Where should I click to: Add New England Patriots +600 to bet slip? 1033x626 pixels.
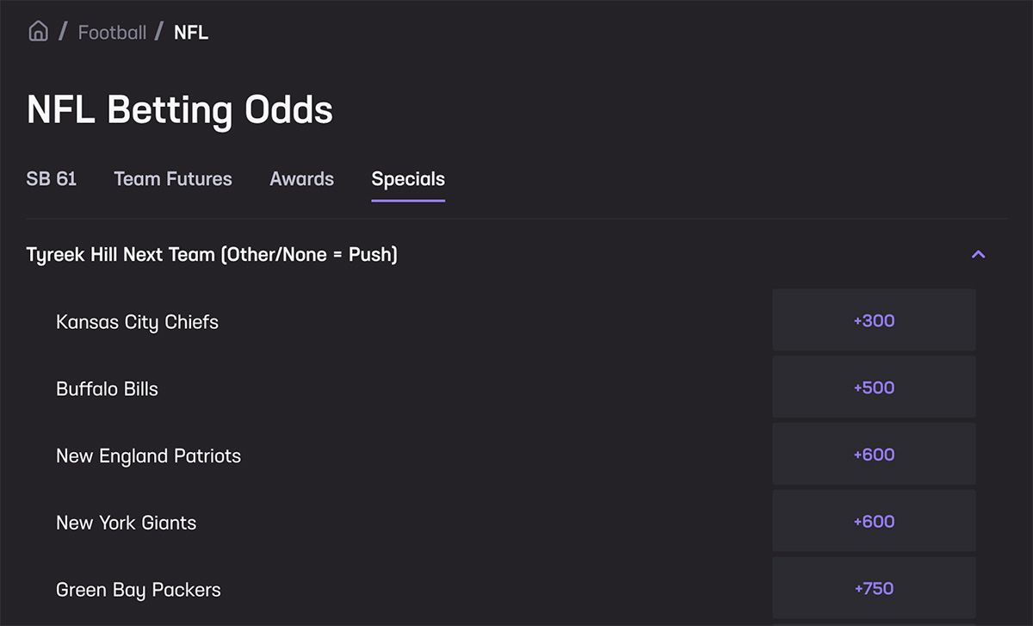pos(874,454)
